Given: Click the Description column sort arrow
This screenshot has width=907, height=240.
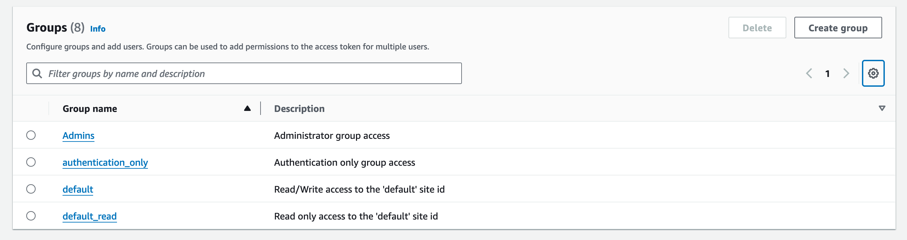Looking at the screenshot, I should (882, 108).
